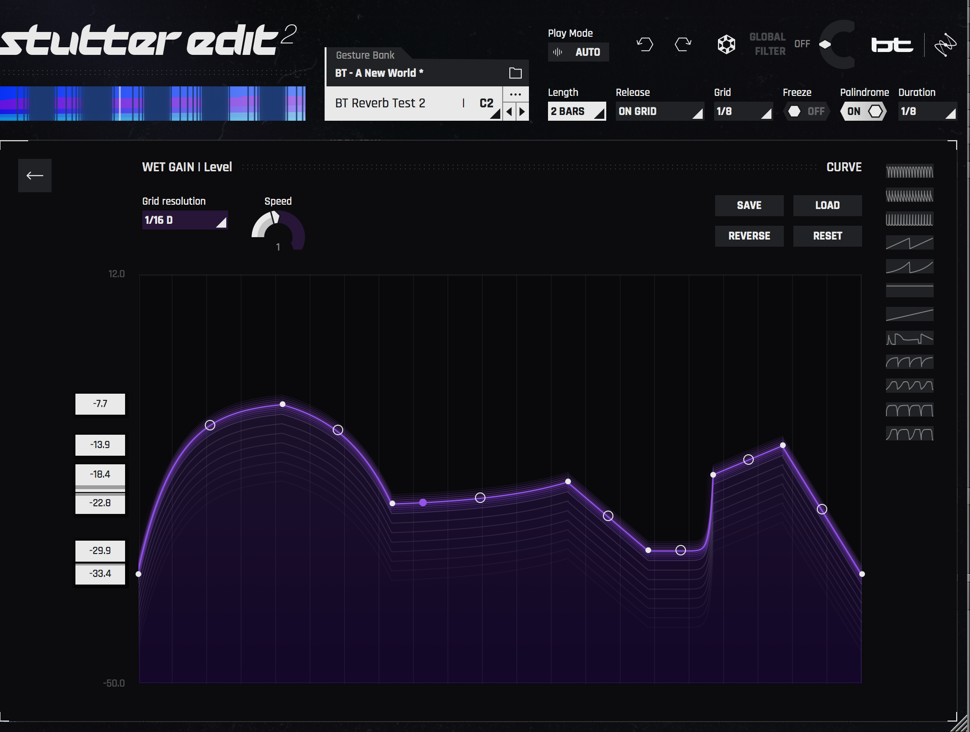Go to previous gesture arrow
This screenshot has width=970, height=732.
(509, 112)
